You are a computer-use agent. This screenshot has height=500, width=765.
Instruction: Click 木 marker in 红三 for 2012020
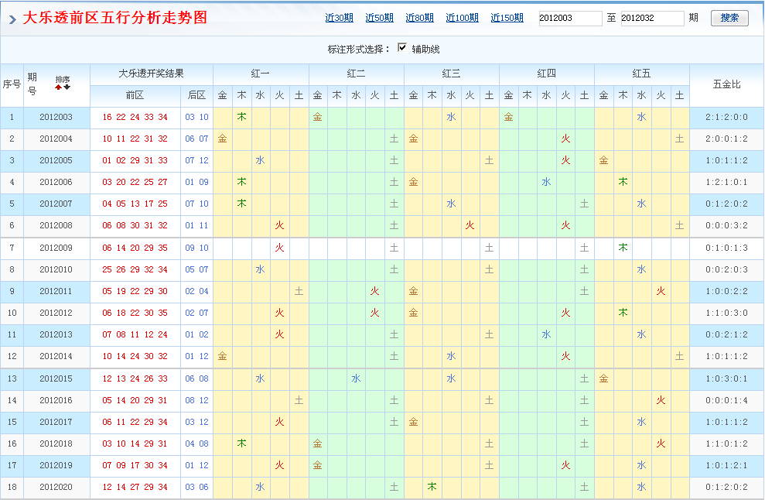coord(432,487)
